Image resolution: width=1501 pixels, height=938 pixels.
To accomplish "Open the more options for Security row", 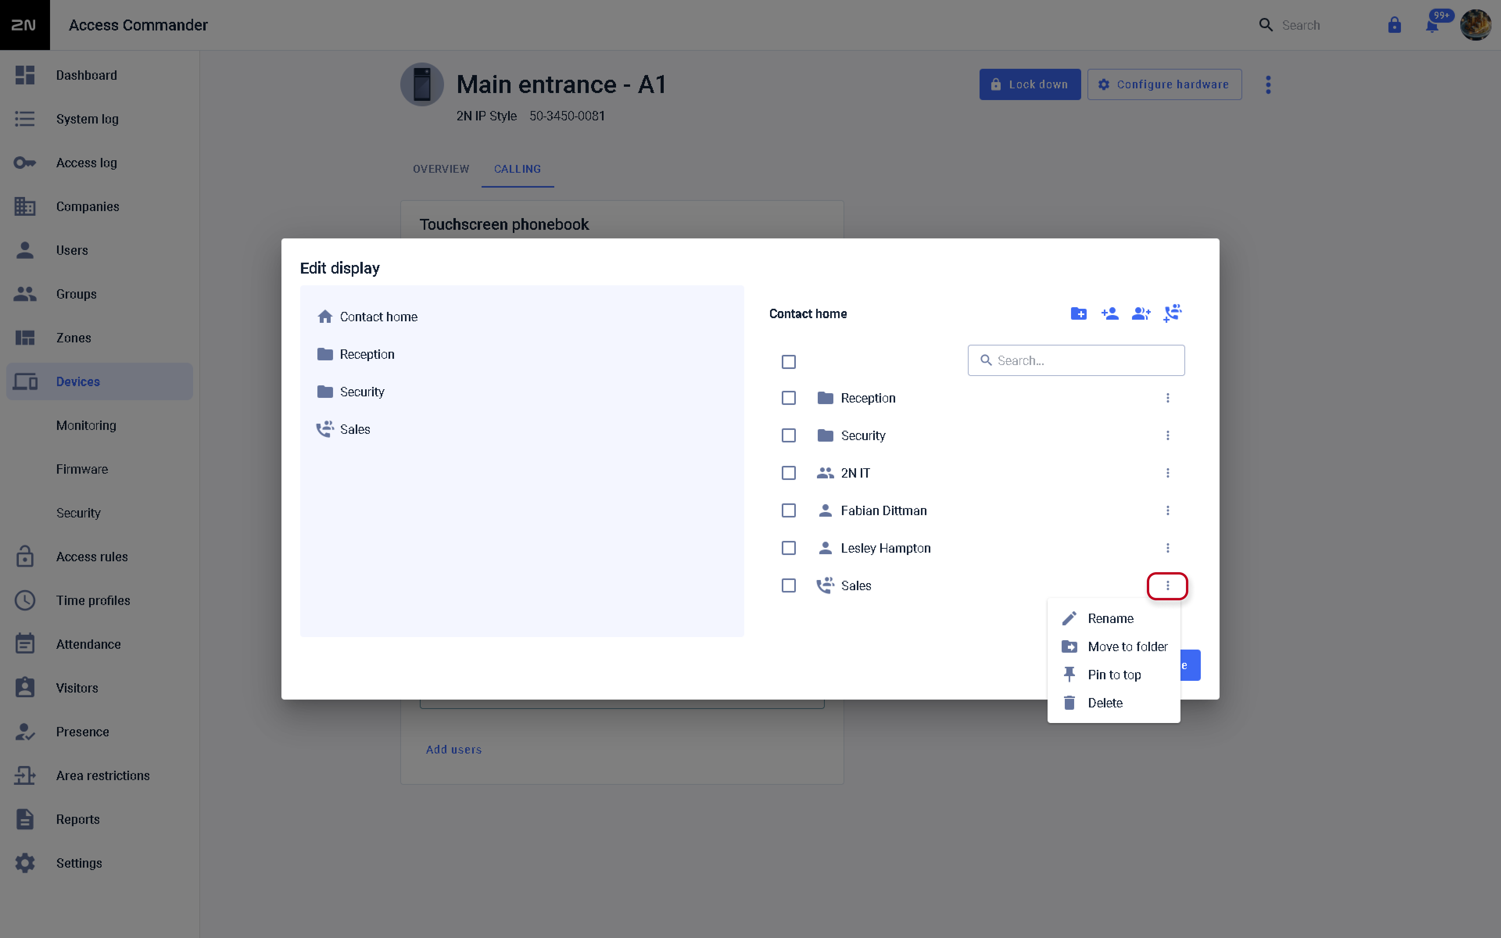I will tap(1167, 435).
